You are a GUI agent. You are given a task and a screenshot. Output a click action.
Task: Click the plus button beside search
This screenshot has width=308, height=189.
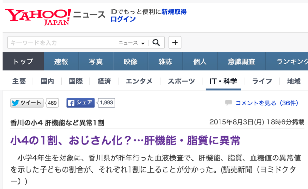[175, 43]
